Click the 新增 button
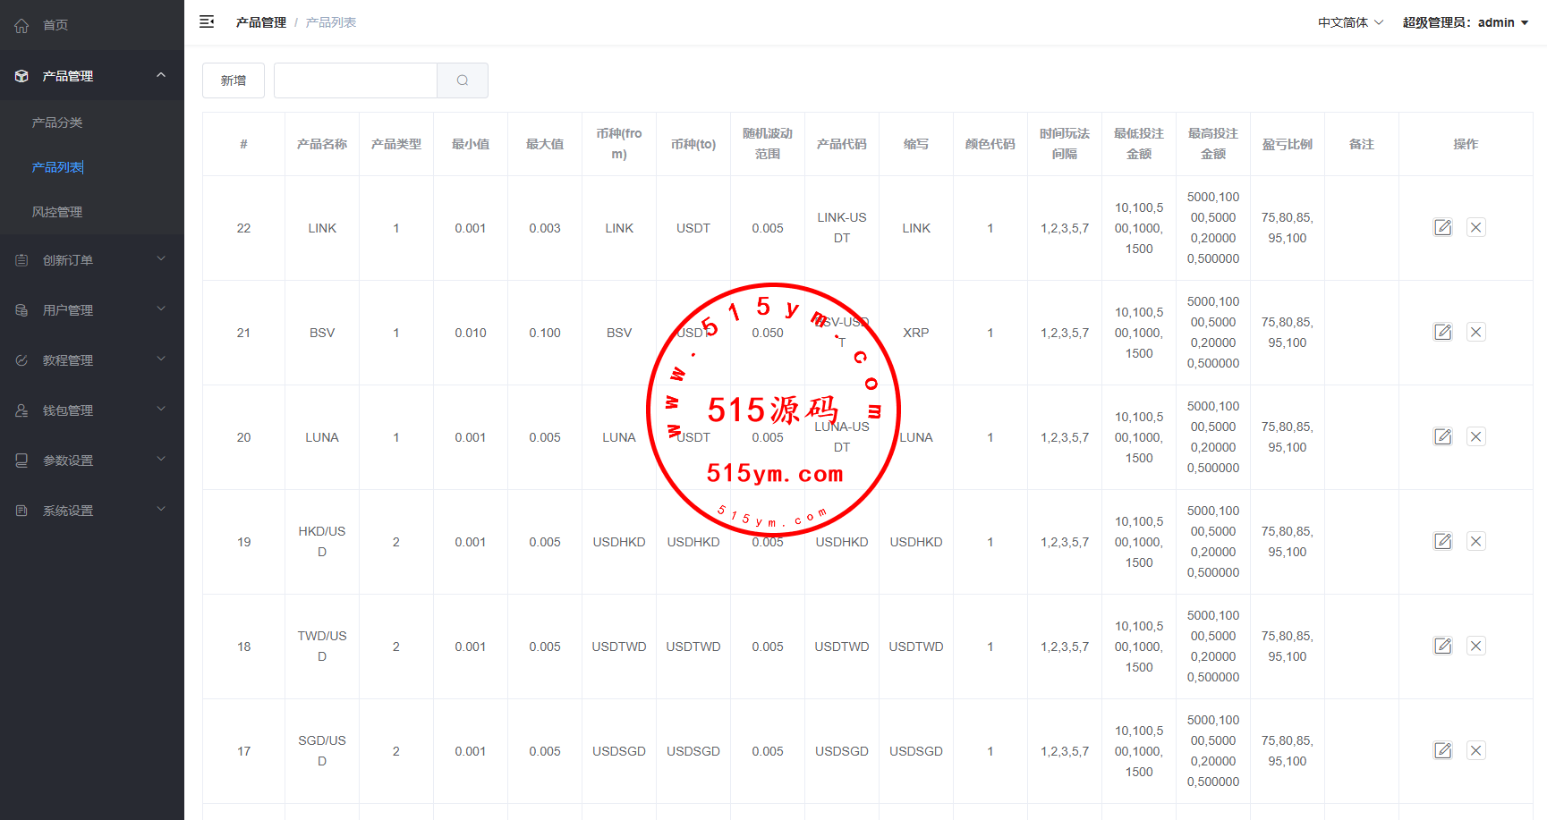This screenshot has width=1547, height=820. coord(234,80)
